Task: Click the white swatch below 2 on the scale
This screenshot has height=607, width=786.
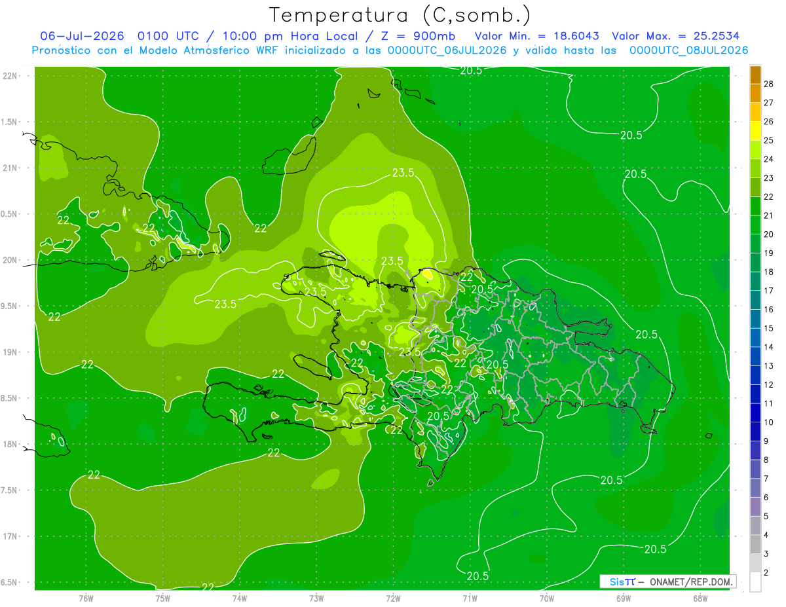Action: pyautogui.click(x=756, y=582)
